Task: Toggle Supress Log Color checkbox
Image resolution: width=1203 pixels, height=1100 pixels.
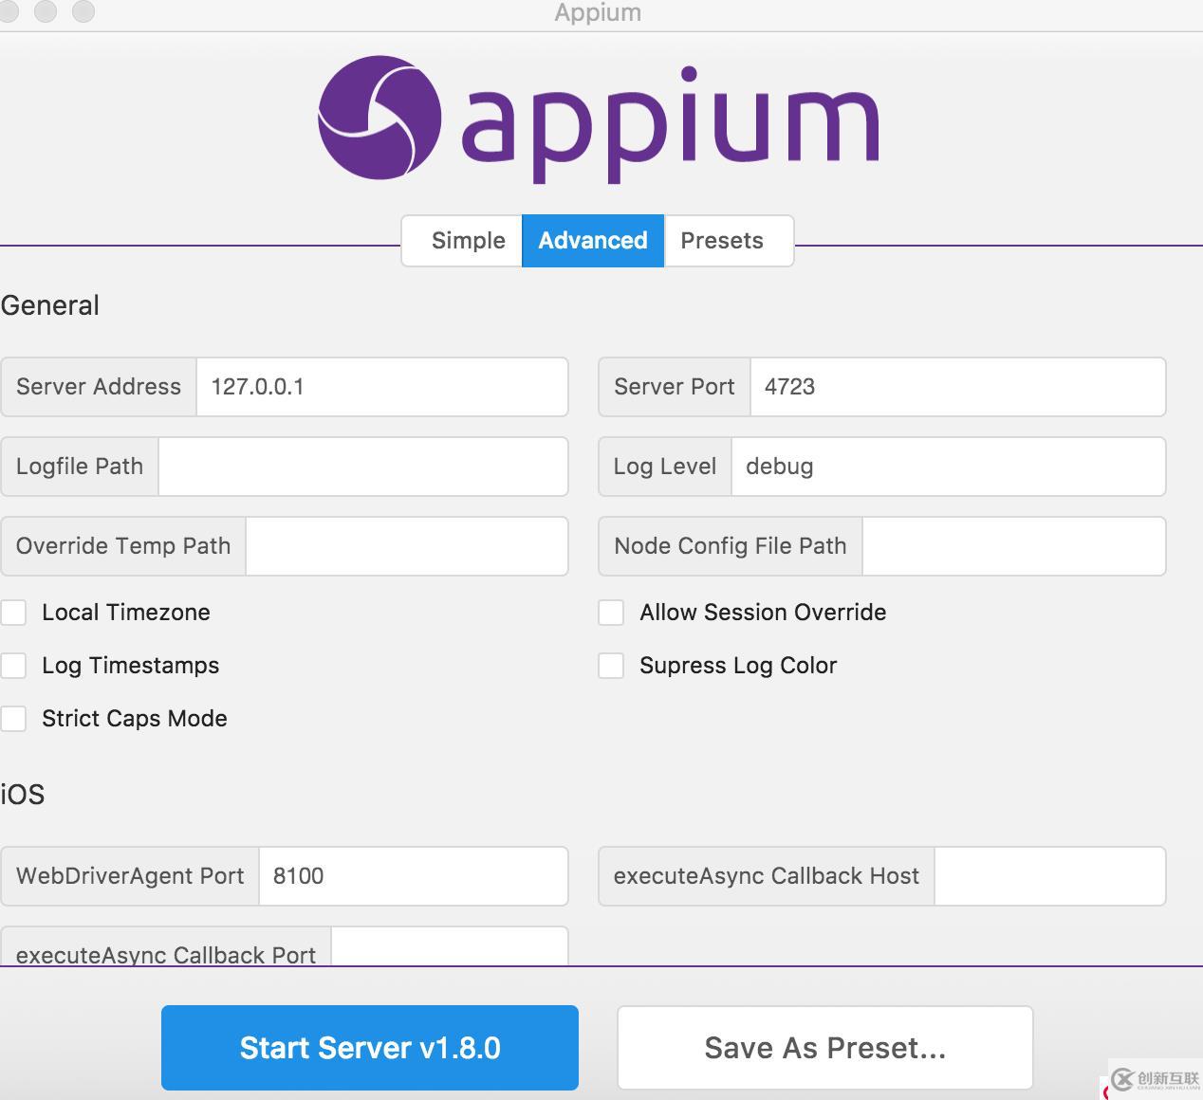Action: (x=611, y=666)
